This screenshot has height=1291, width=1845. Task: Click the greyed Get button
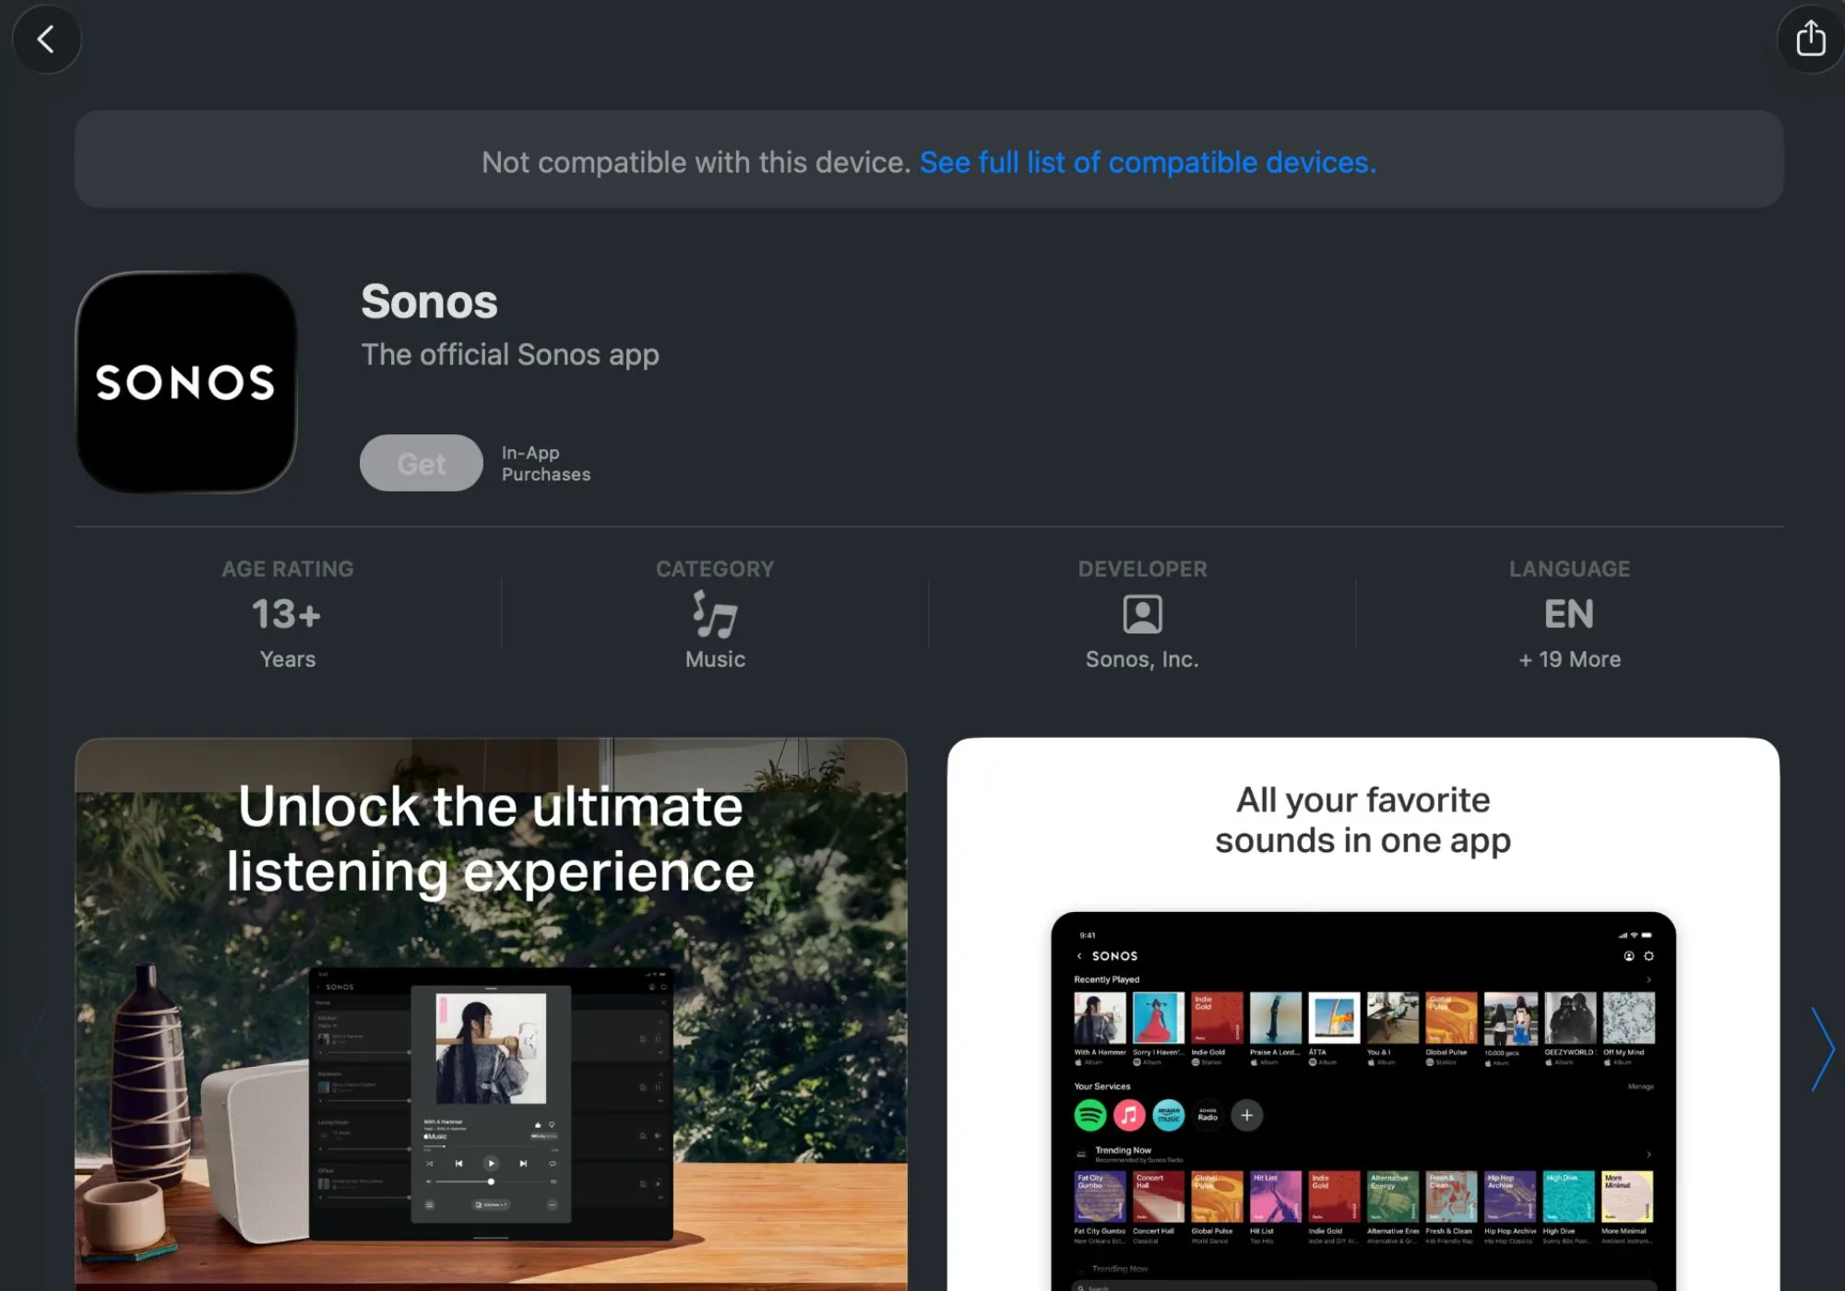[x=422, y=463]
